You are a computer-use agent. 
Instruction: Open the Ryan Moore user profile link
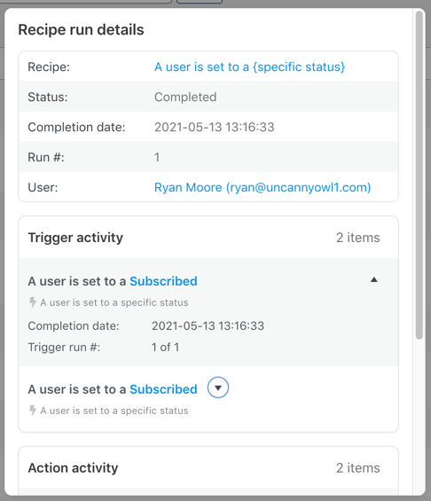coord(263,187)
